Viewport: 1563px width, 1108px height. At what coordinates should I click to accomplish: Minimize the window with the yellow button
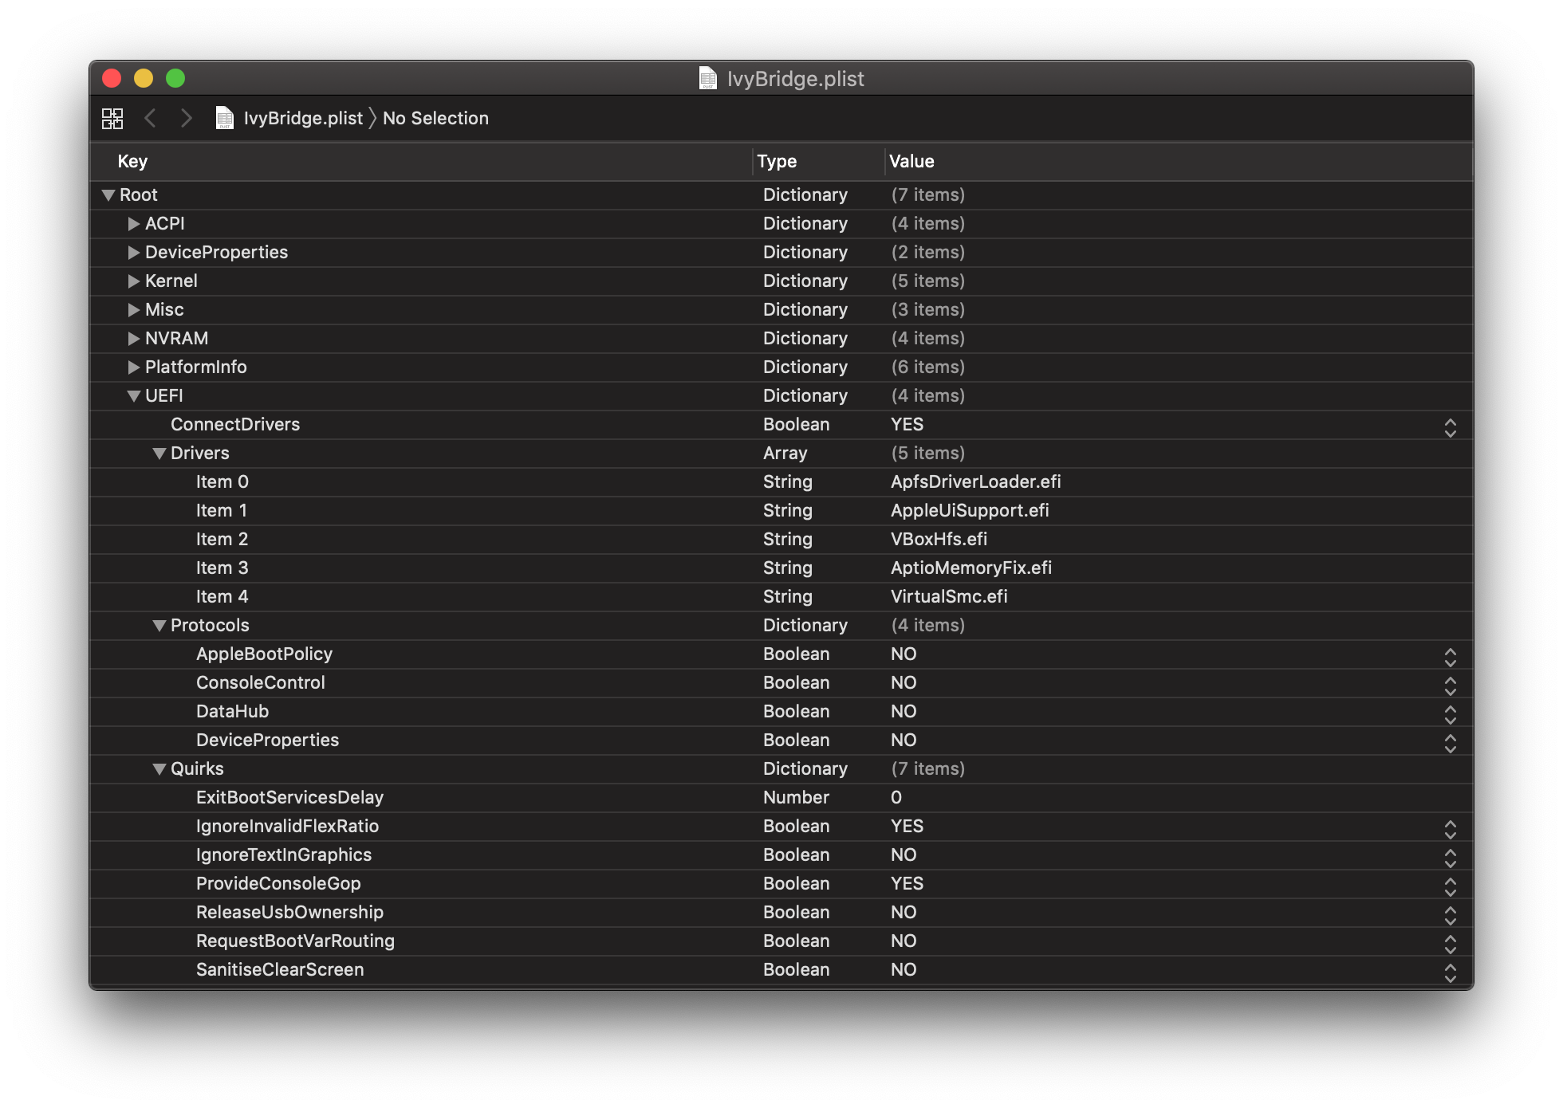pos(144,78)
